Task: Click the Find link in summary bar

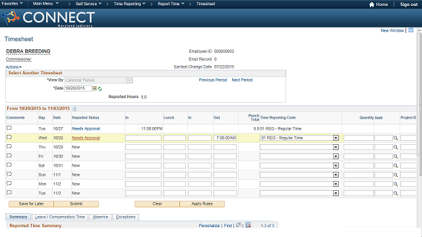Action: (x=227, y=225)
